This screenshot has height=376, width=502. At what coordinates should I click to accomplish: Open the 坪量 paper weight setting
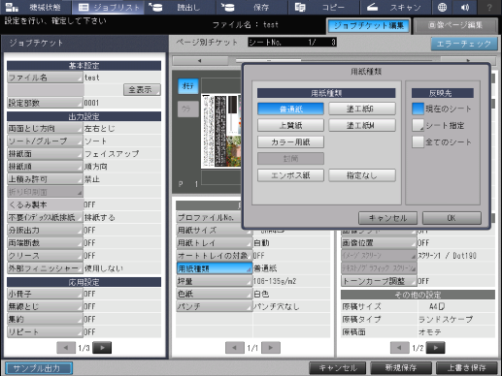pos(214,281)
